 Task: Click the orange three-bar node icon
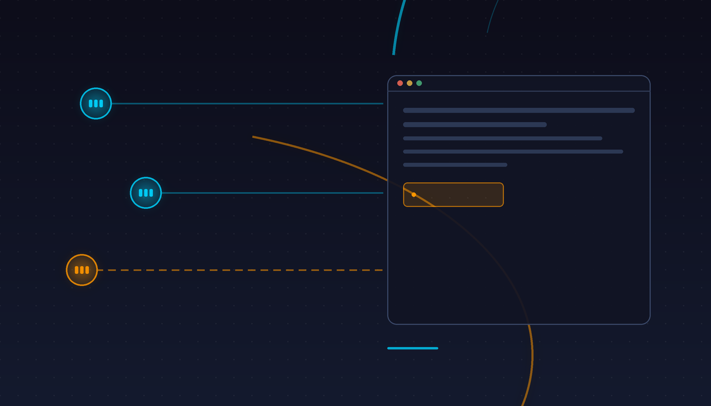pyautogui.click(x=82, y=270)
